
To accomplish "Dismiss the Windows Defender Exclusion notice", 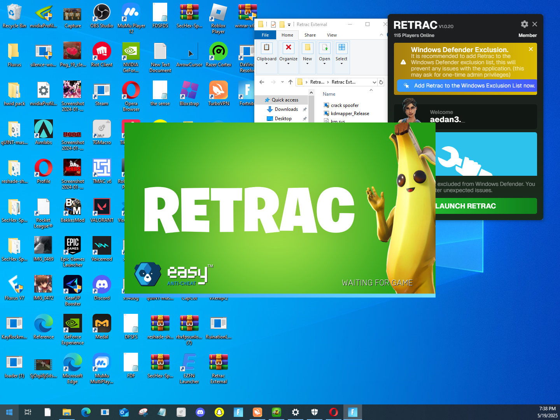I will click(x=530, y=49).
